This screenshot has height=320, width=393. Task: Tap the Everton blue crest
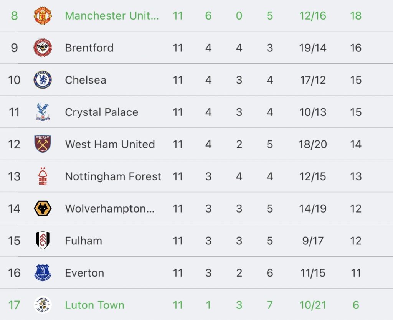[43, 273]
